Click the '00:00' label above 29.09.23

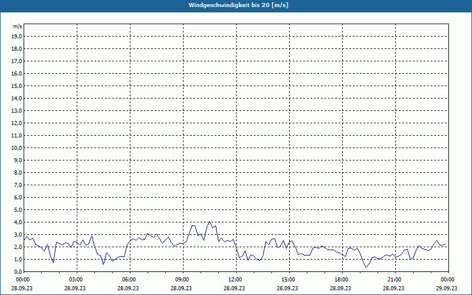448,280
